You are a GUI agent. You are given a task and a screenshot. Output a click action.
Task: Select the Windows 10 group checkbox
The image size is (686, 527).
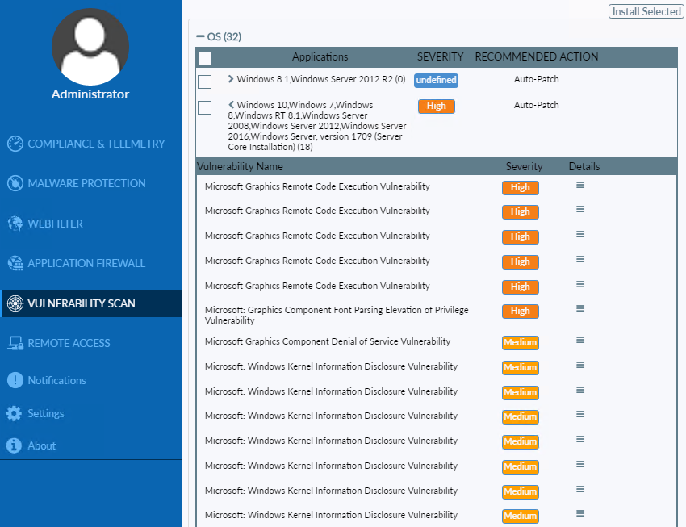coord(204,107)
